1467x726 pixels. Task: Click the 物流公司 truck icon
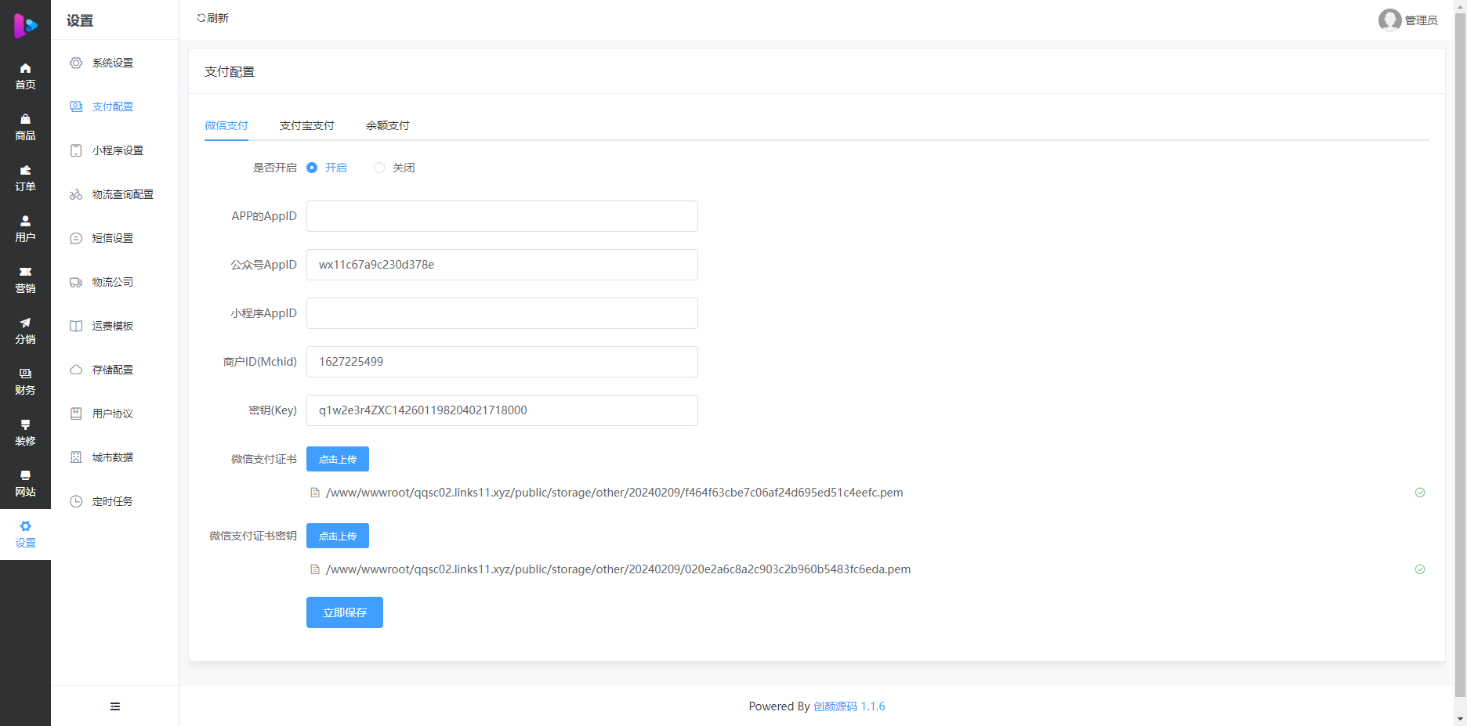(x=76, y=282)
